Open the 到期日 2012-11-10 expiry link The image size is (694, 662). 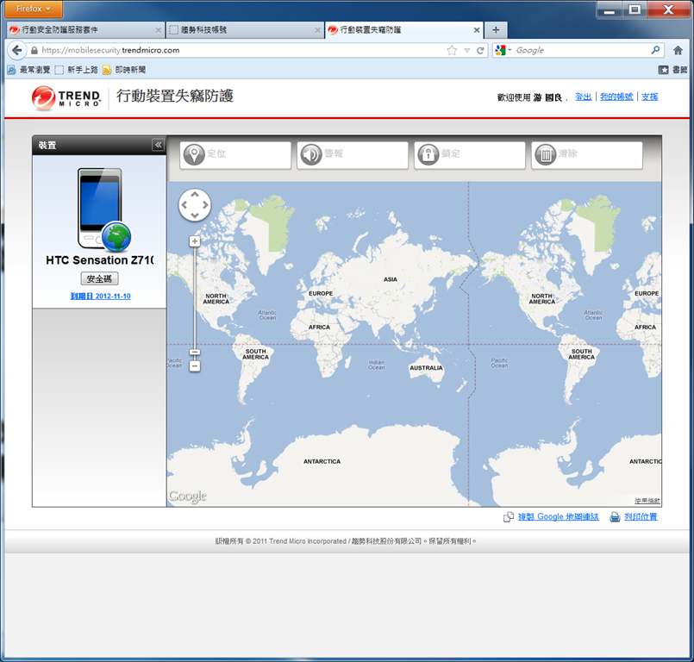101,296
